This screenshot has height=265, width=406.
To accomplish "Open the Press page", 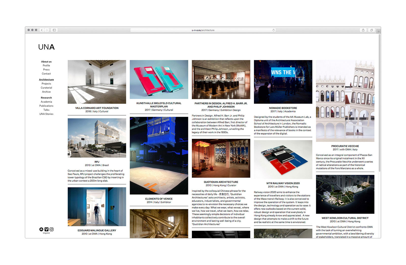I will point(46,70).
